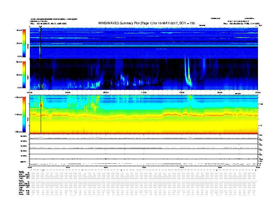
Task: Click the 16:00 tick label under RAD1 panel
Action: coord(182,92)
